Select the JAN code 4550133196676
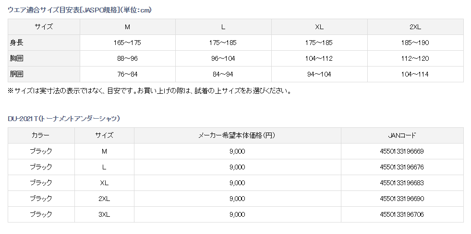The image size is (471, 234). tap(402, 167)
